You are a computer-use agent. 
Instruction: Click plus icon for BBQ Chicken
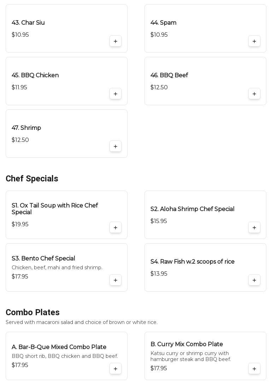click(x=116, y=94)
